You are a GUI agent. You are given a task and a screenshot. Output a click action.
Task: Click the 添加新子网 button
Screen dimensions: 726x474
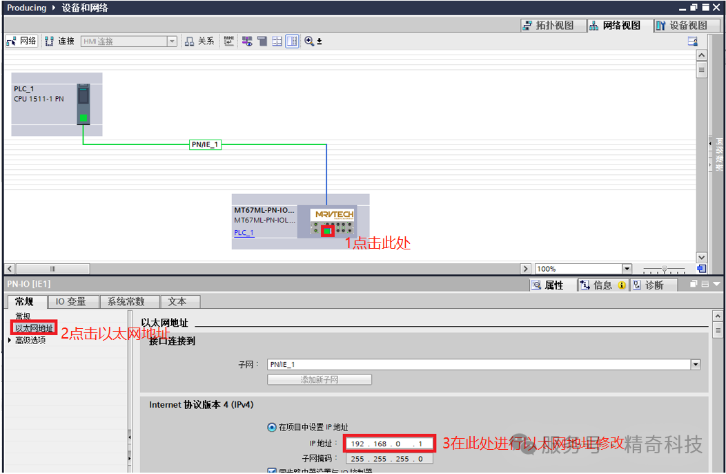click(320, 379)
